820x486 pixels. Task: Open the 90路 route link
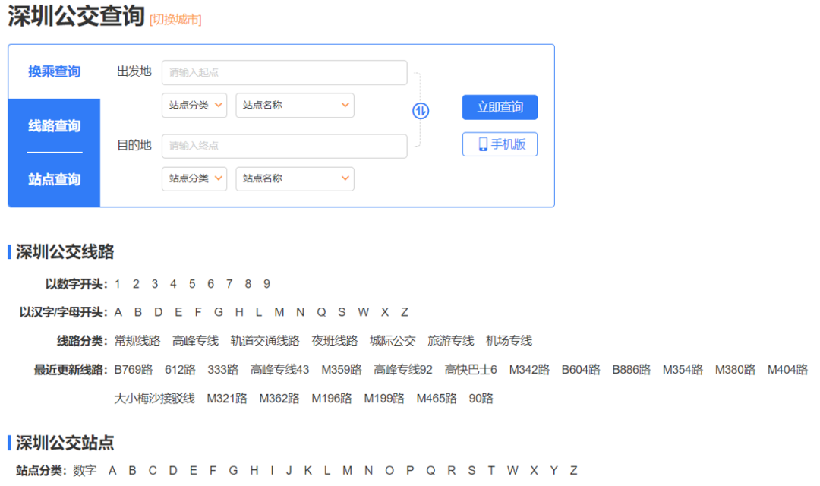[481, 399]
